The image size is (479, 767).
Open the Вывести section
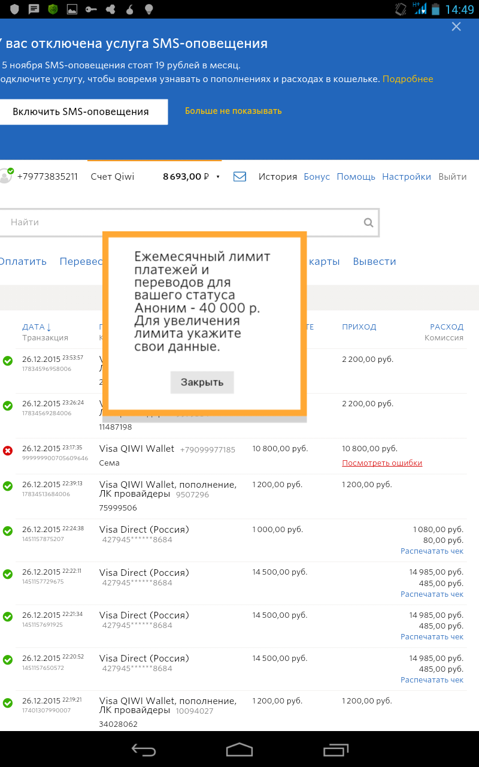(x=374, y=261)
